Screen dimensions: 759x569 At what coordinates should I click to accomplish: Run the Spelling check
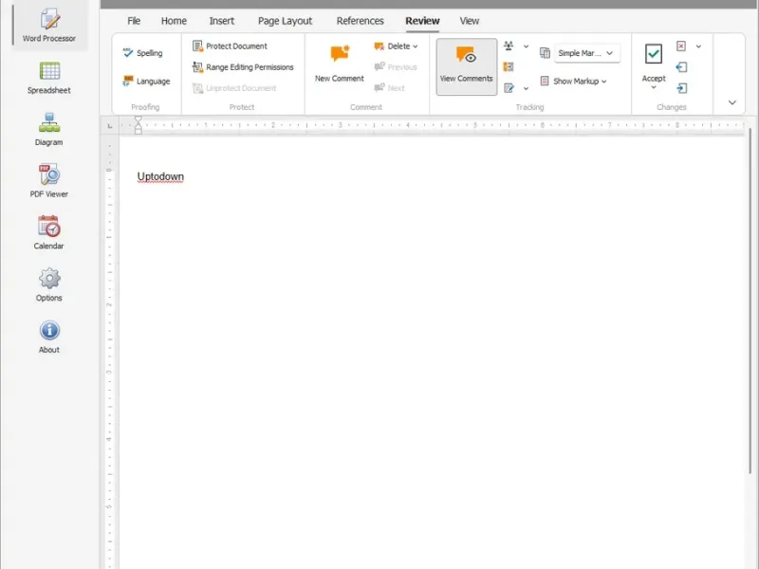(x=143, y=53)
